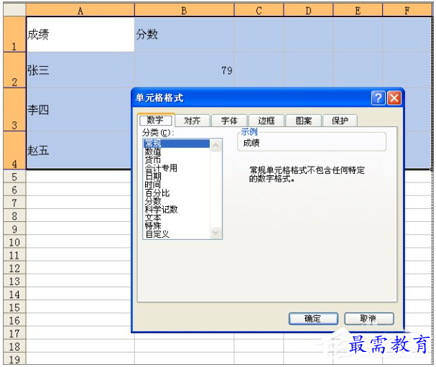Select 分数 in the category list
Image resolution: width=436 pixels, height=367 pixels.
click(x=177, y=201)
